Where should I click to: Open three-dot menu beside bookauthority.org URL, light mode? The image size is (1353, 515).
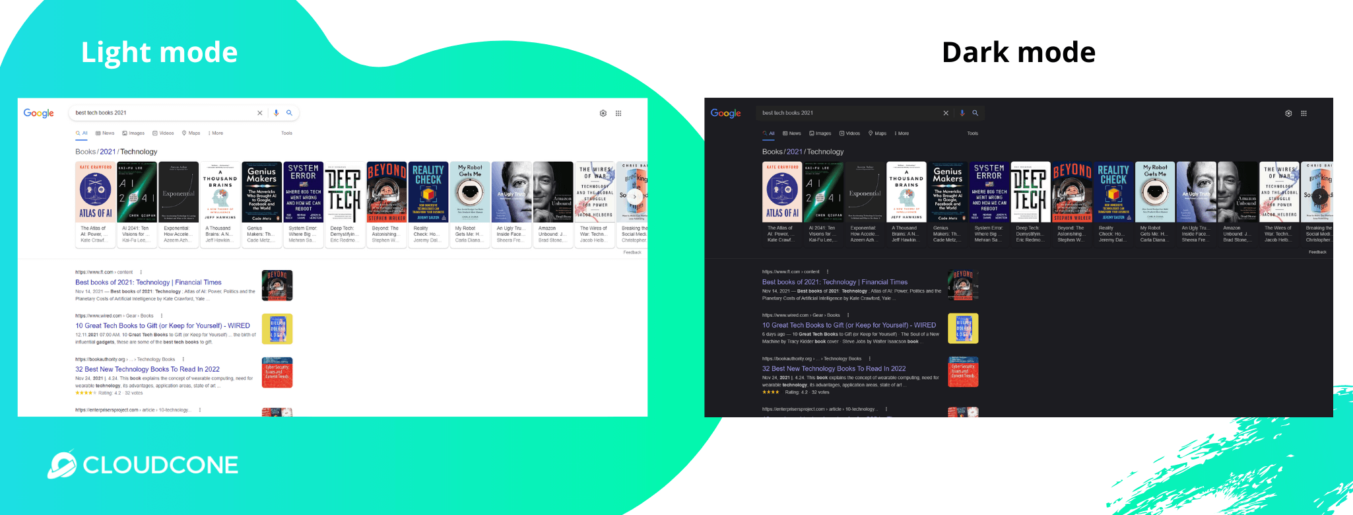tap(183, 359)
